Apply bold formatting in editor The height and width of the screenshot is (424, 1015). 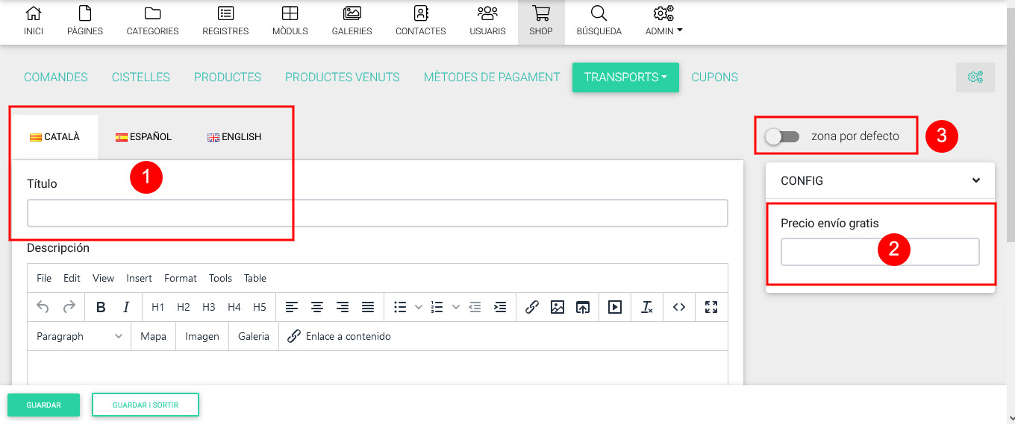click(101, 307)
